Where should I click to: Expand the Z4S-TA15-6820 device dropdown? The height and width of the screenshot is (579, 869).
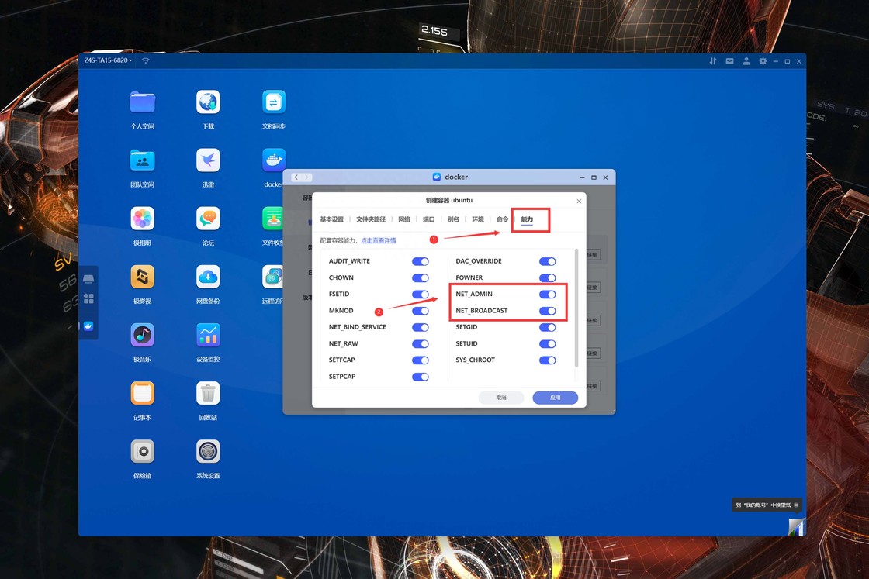[109, 60]
